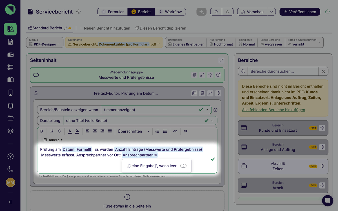Click move handle of Wiederholungsgruppe block
This screenshot has height=211, width=338.
click(210, 75)
